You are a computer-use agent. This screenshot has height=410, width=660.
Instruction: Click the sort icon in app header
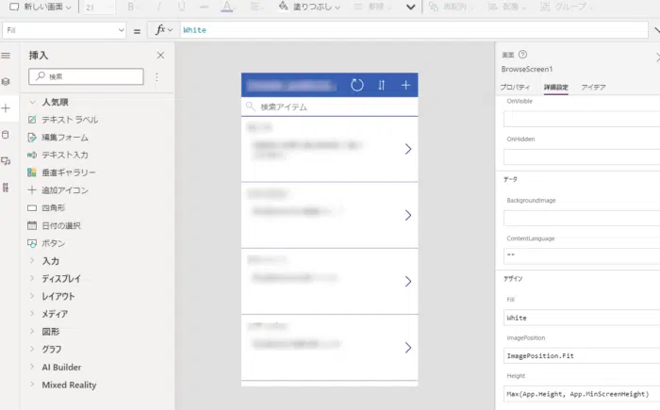382,86
